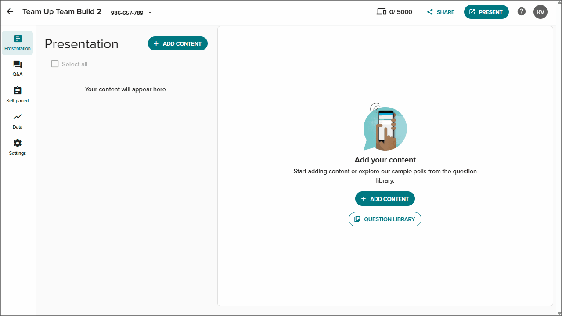562x316 pixels.
Task: Open the Self-paced sidebar tab
Action: point(18,95)
